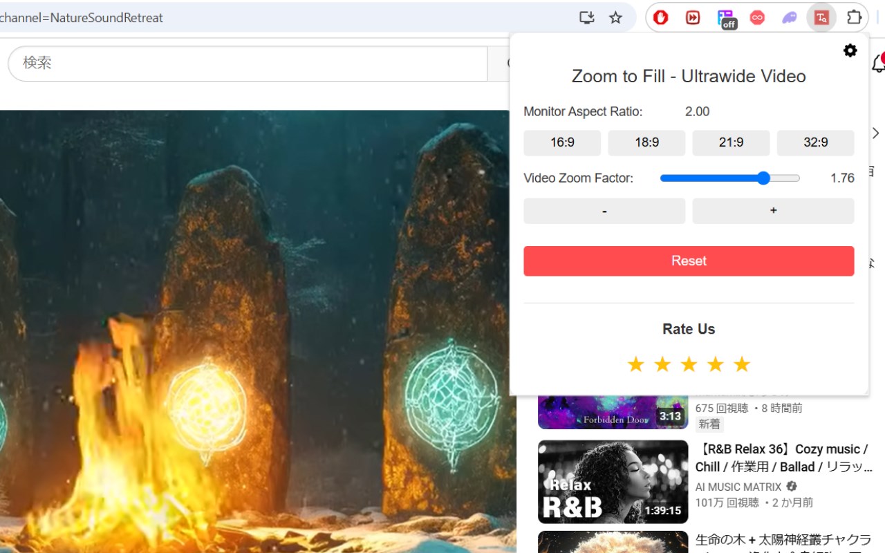Open the Forbidden Door video thumbnail
Screen dimensions: 885x553
click(x=613, y=412)
